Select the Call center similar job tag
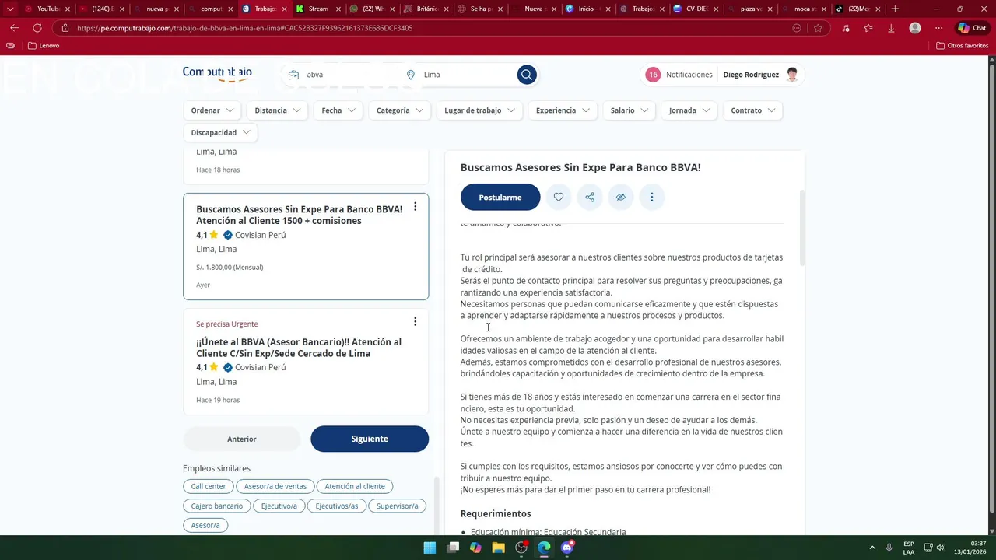Image resolution: width=996 pixels, height=560 pixels. pos(209,486)
